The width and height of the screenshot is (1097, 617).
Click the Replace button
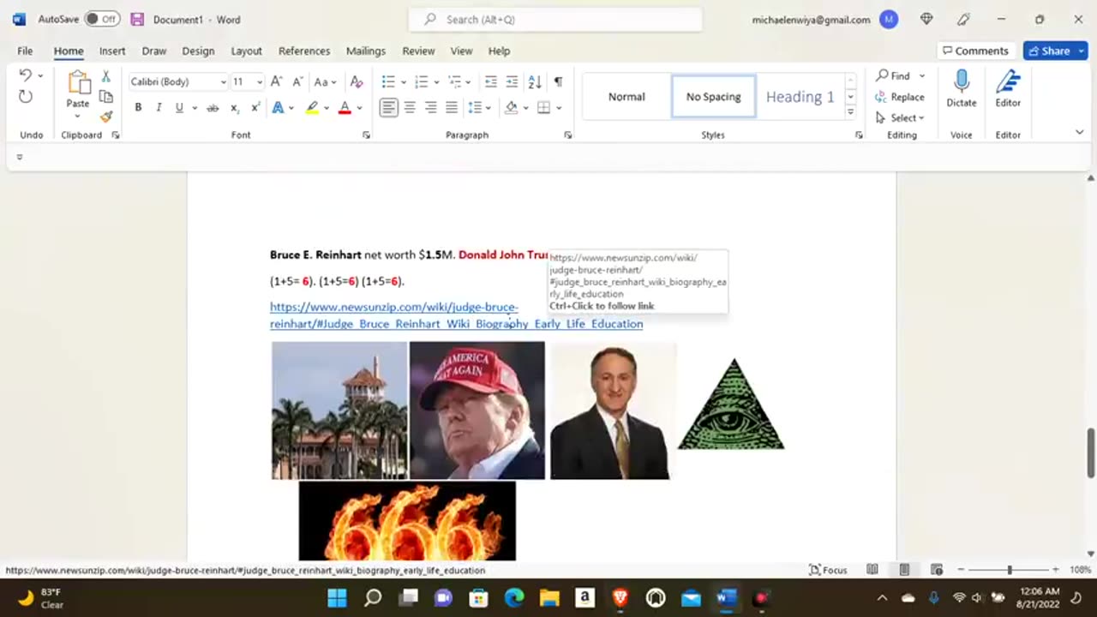pos(900,97)
